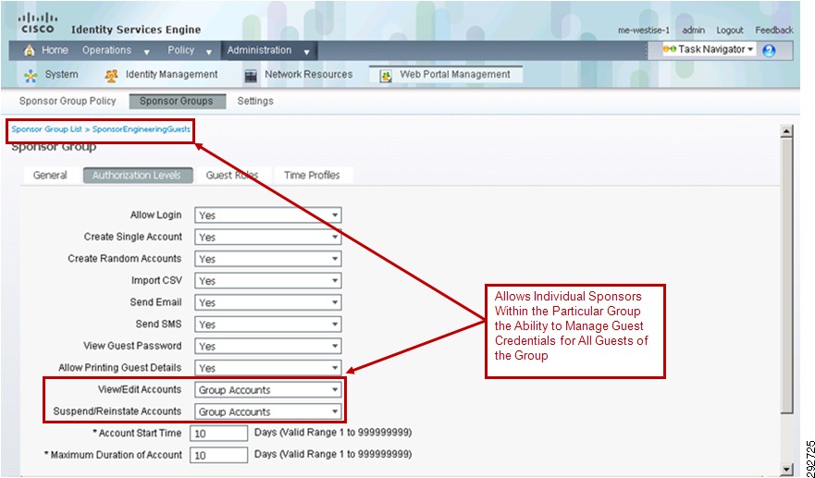Open the Create Single Account dropdown
Screen dimensions: 815x478
[x=268, y=237]
